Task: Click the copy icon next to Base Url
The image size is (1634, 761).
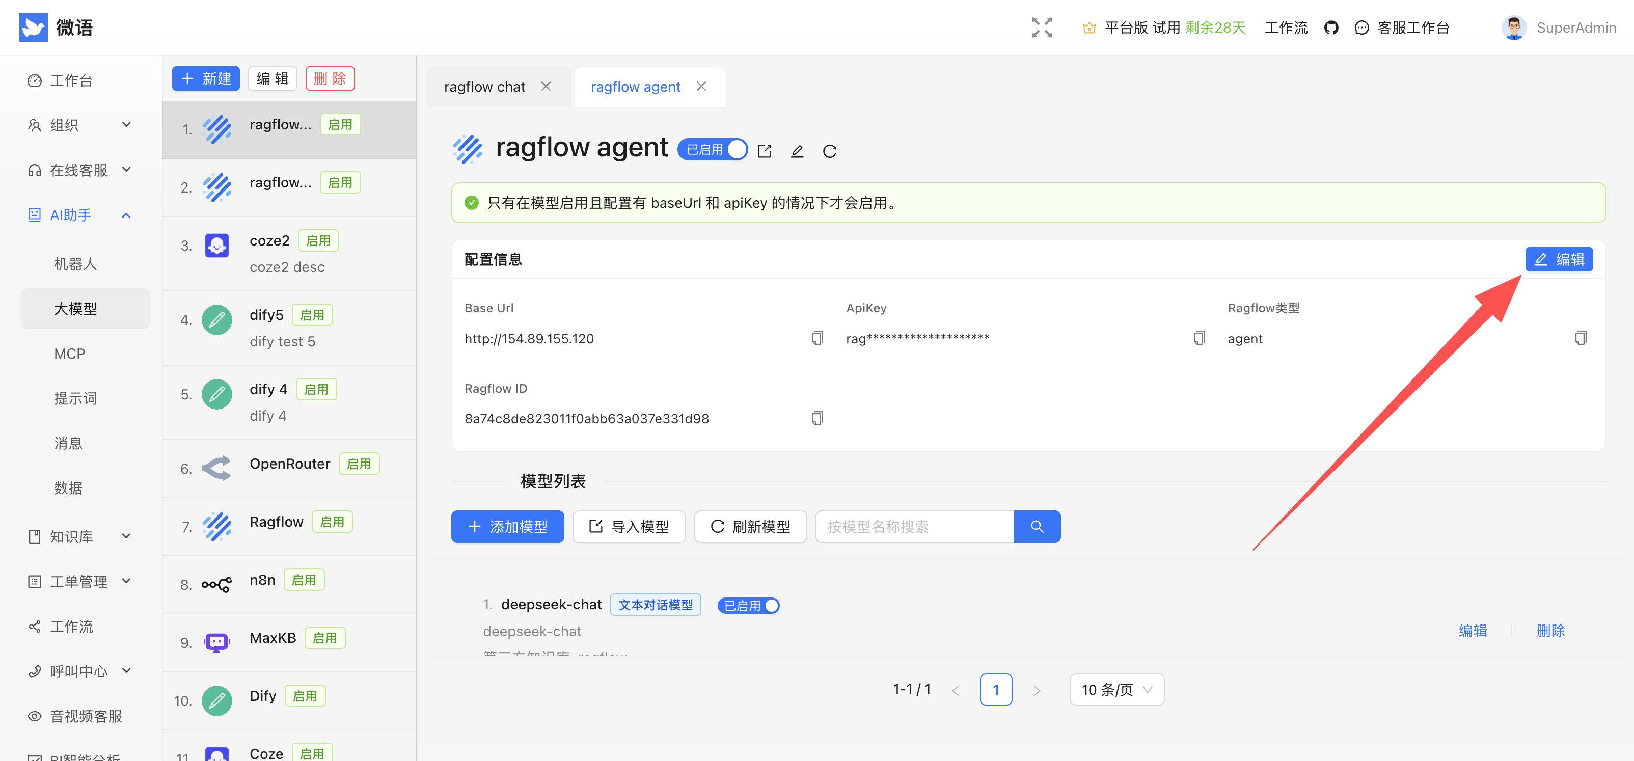Action: [817, 337]
